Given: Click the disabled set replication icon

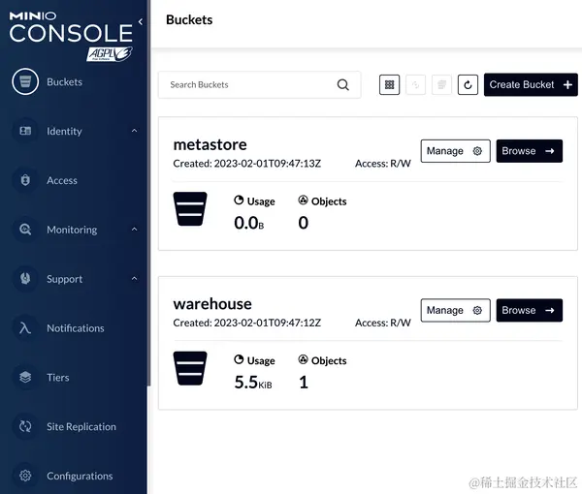Looking at the screenshot, I should pos(416,85).
